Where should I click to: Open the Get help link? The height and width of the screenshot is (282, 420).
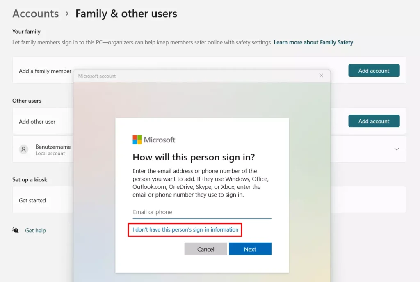35,230
